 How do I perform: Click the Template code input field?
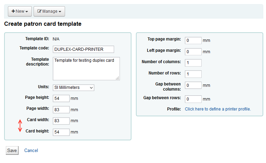point(83,49)
